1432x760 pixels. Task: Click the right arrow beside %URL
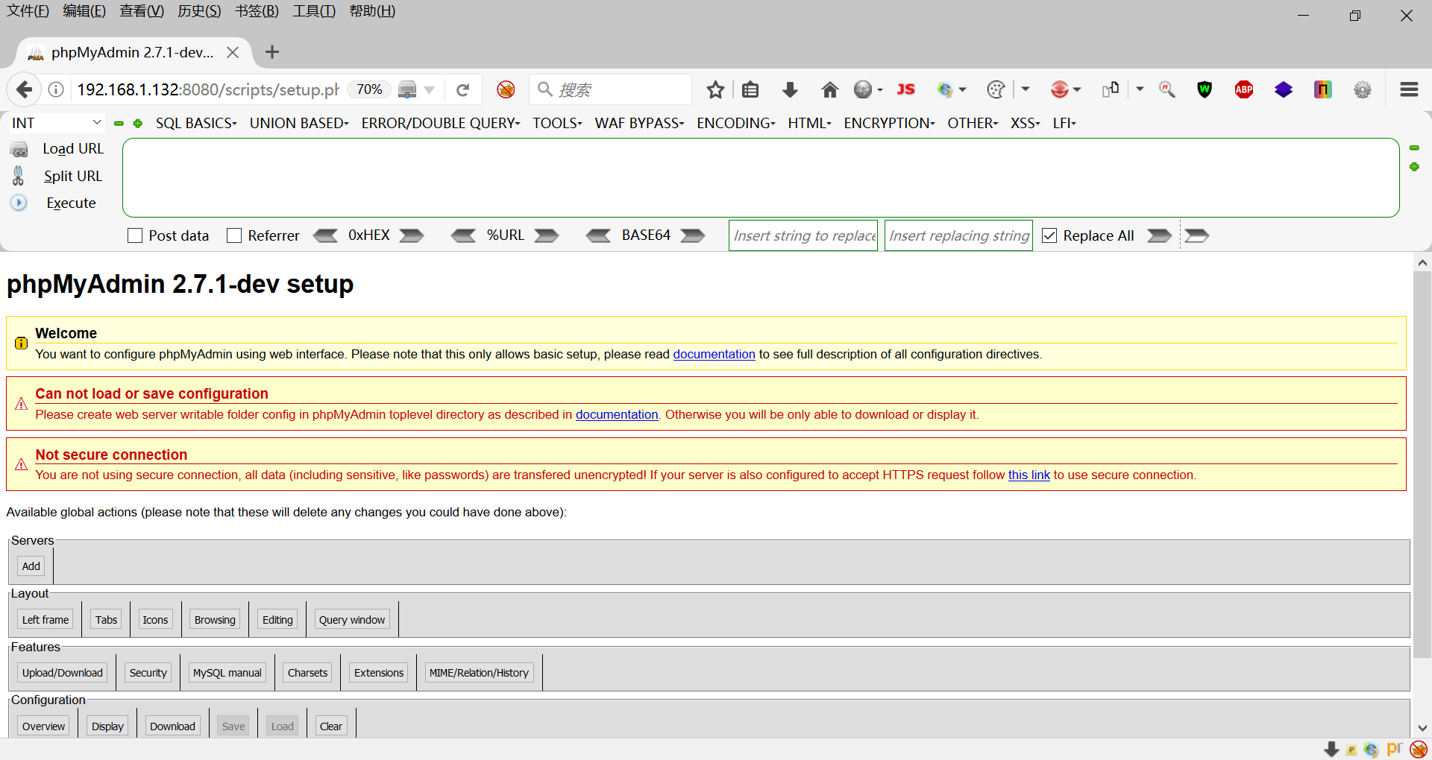[x=547, y=235]
